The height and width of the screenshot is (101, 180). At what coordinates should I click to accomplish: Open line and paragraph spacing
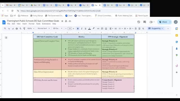[116, 29]
